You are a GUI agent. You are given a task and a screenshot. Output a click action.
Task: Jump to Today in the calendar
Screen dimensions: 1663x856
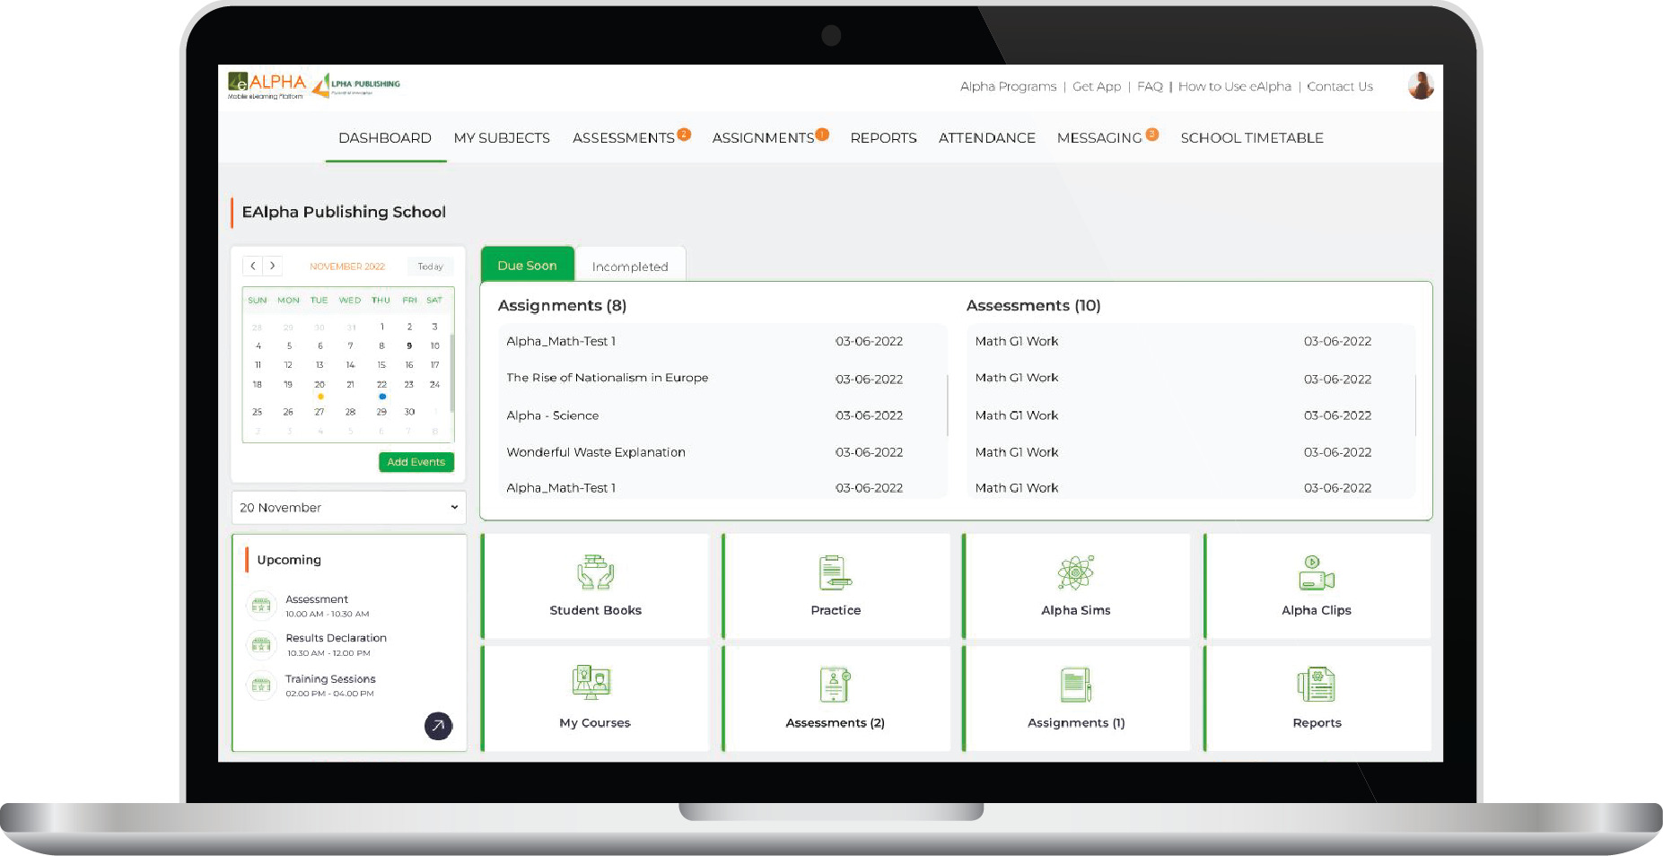tap(430, 266)
